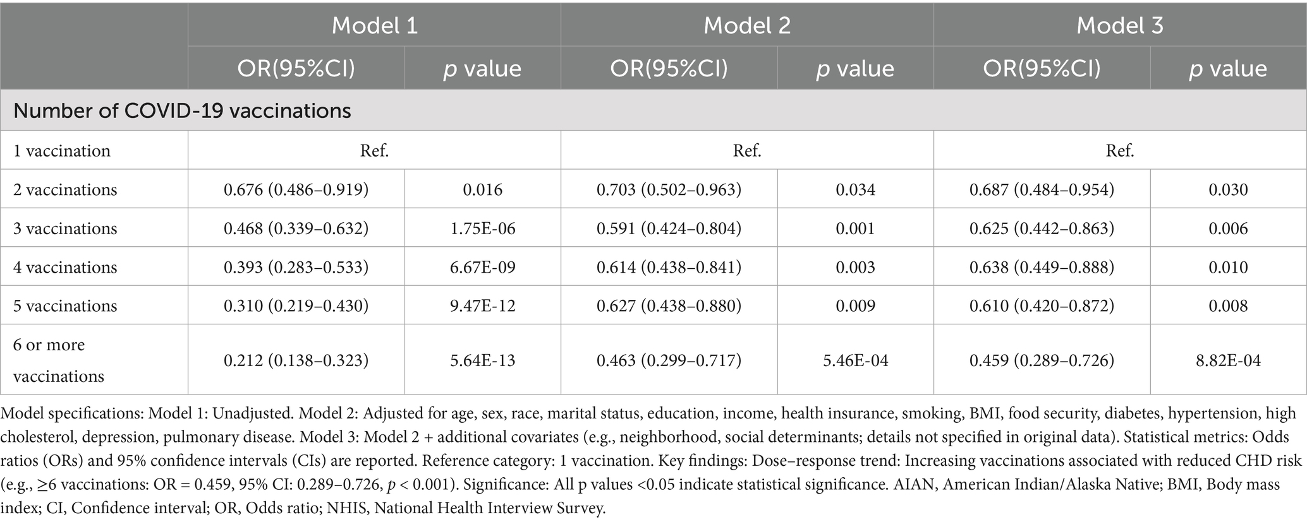Select the 0.676 (0.486–0.919) cell
Image resolution: width=1307 pixels, height=522 pixels.
[x=296, y=189]
